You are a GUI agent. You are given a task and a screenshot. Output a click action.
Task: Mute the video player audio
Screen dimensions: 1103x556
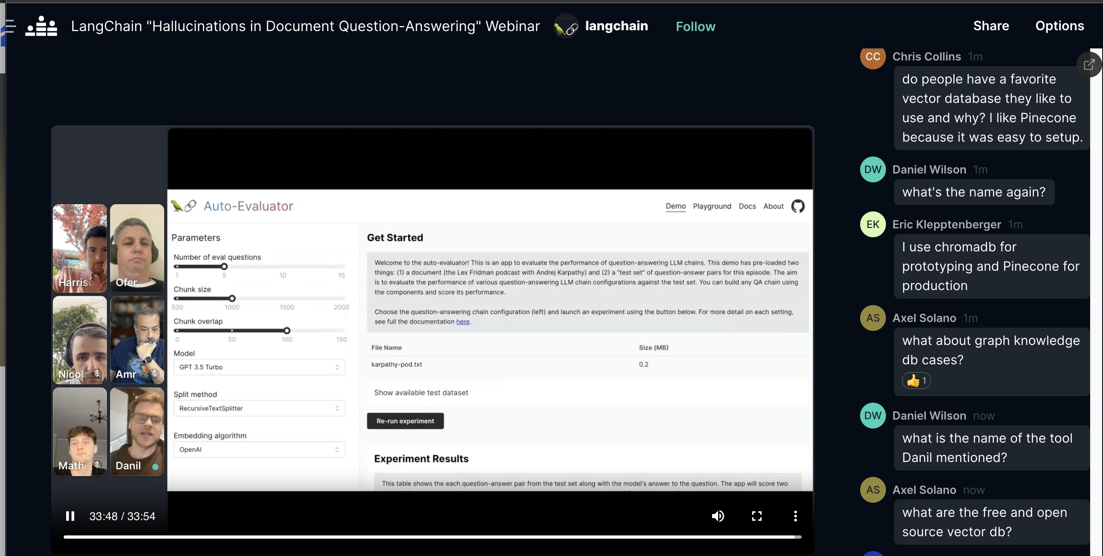tap(718, 516)
